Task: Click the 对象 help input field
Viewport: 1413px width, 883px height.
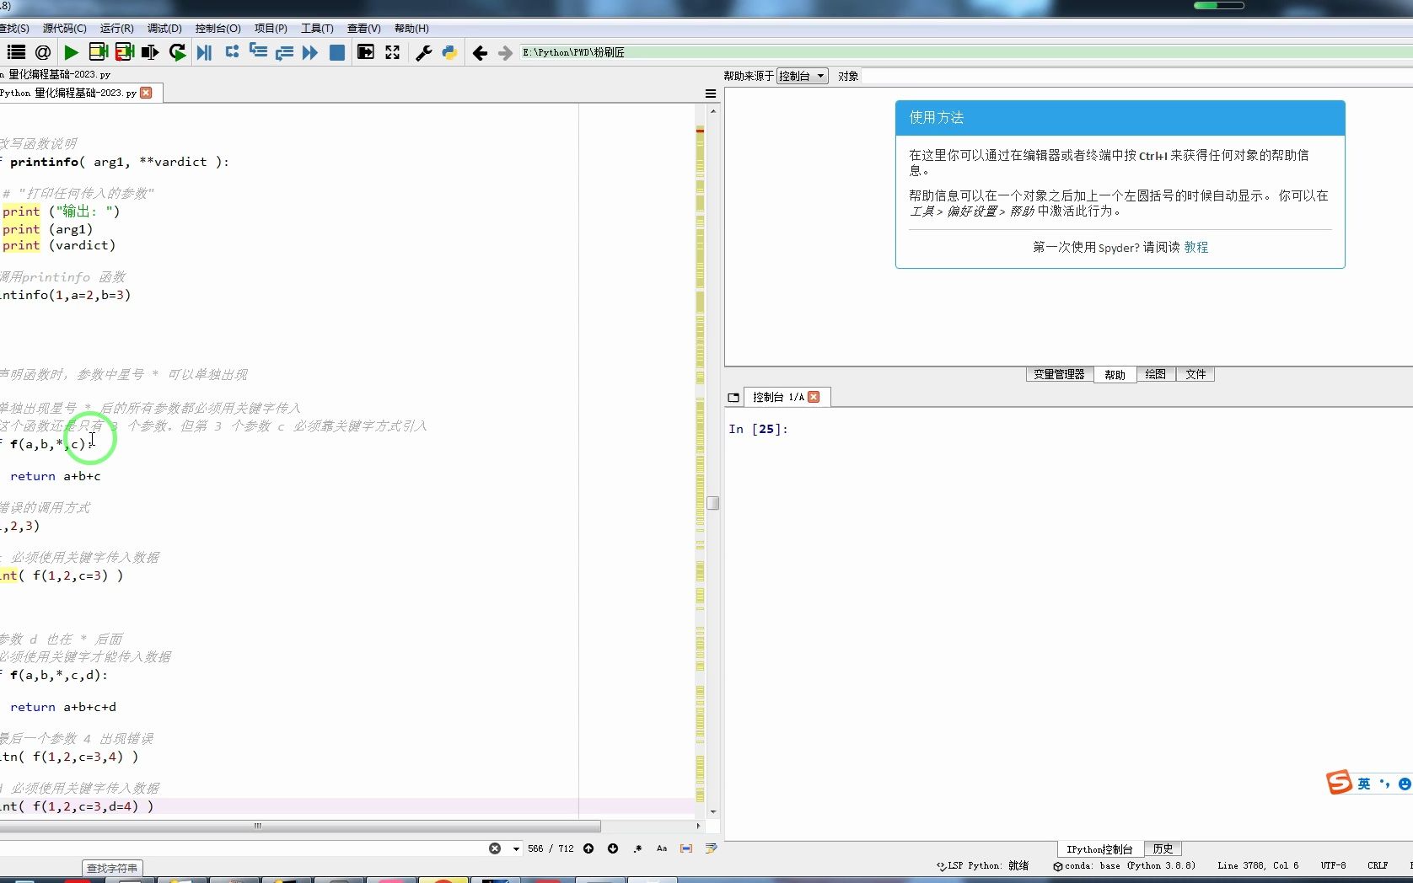Action: point(1137,76)
